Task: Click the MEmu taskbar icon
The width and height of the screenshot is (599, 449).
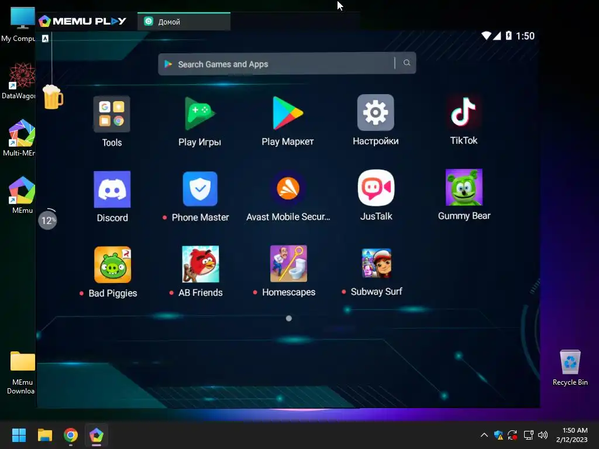Action: pos(97,435)
